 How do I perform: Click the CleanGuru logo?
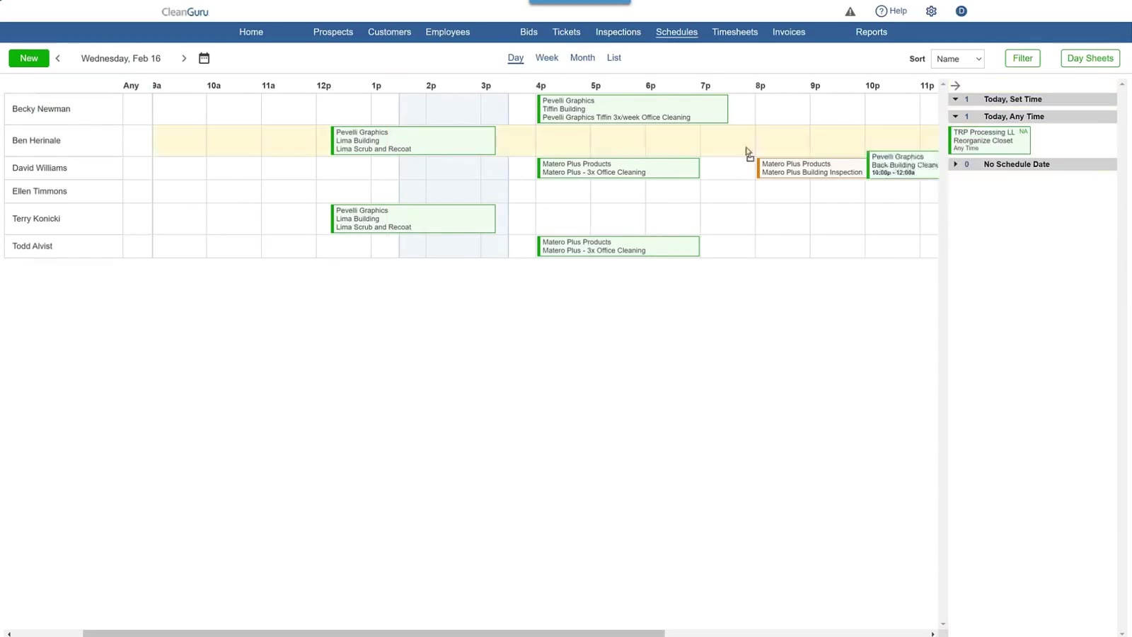185,12
